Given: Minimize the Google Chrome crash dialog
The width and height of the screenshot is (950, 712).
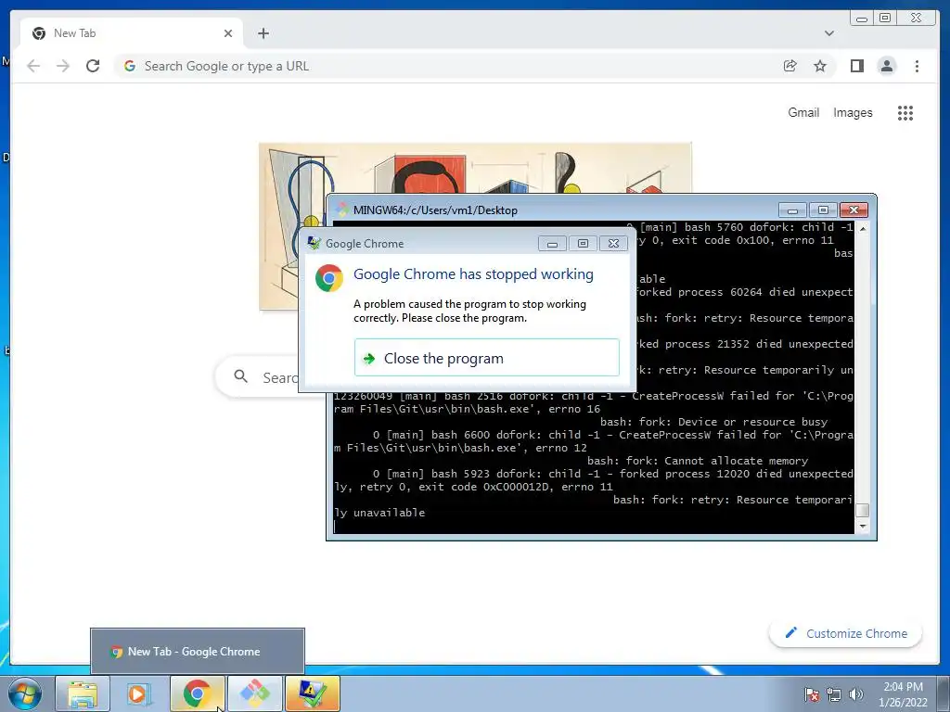Looking at the screenshot, I should 552,244.
